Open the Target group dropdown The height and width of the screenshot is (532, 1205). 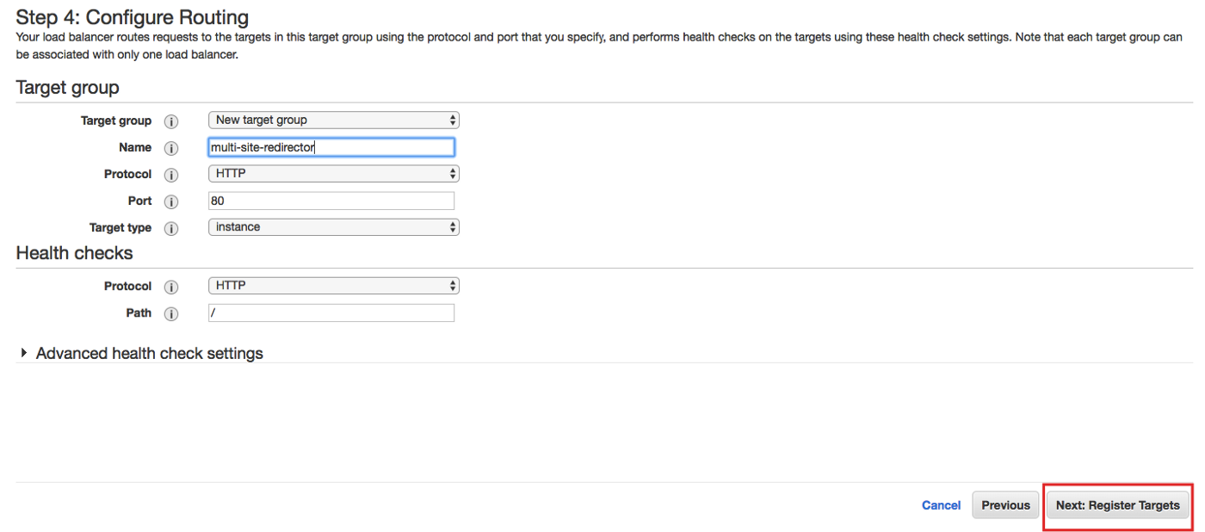(333, 121)
